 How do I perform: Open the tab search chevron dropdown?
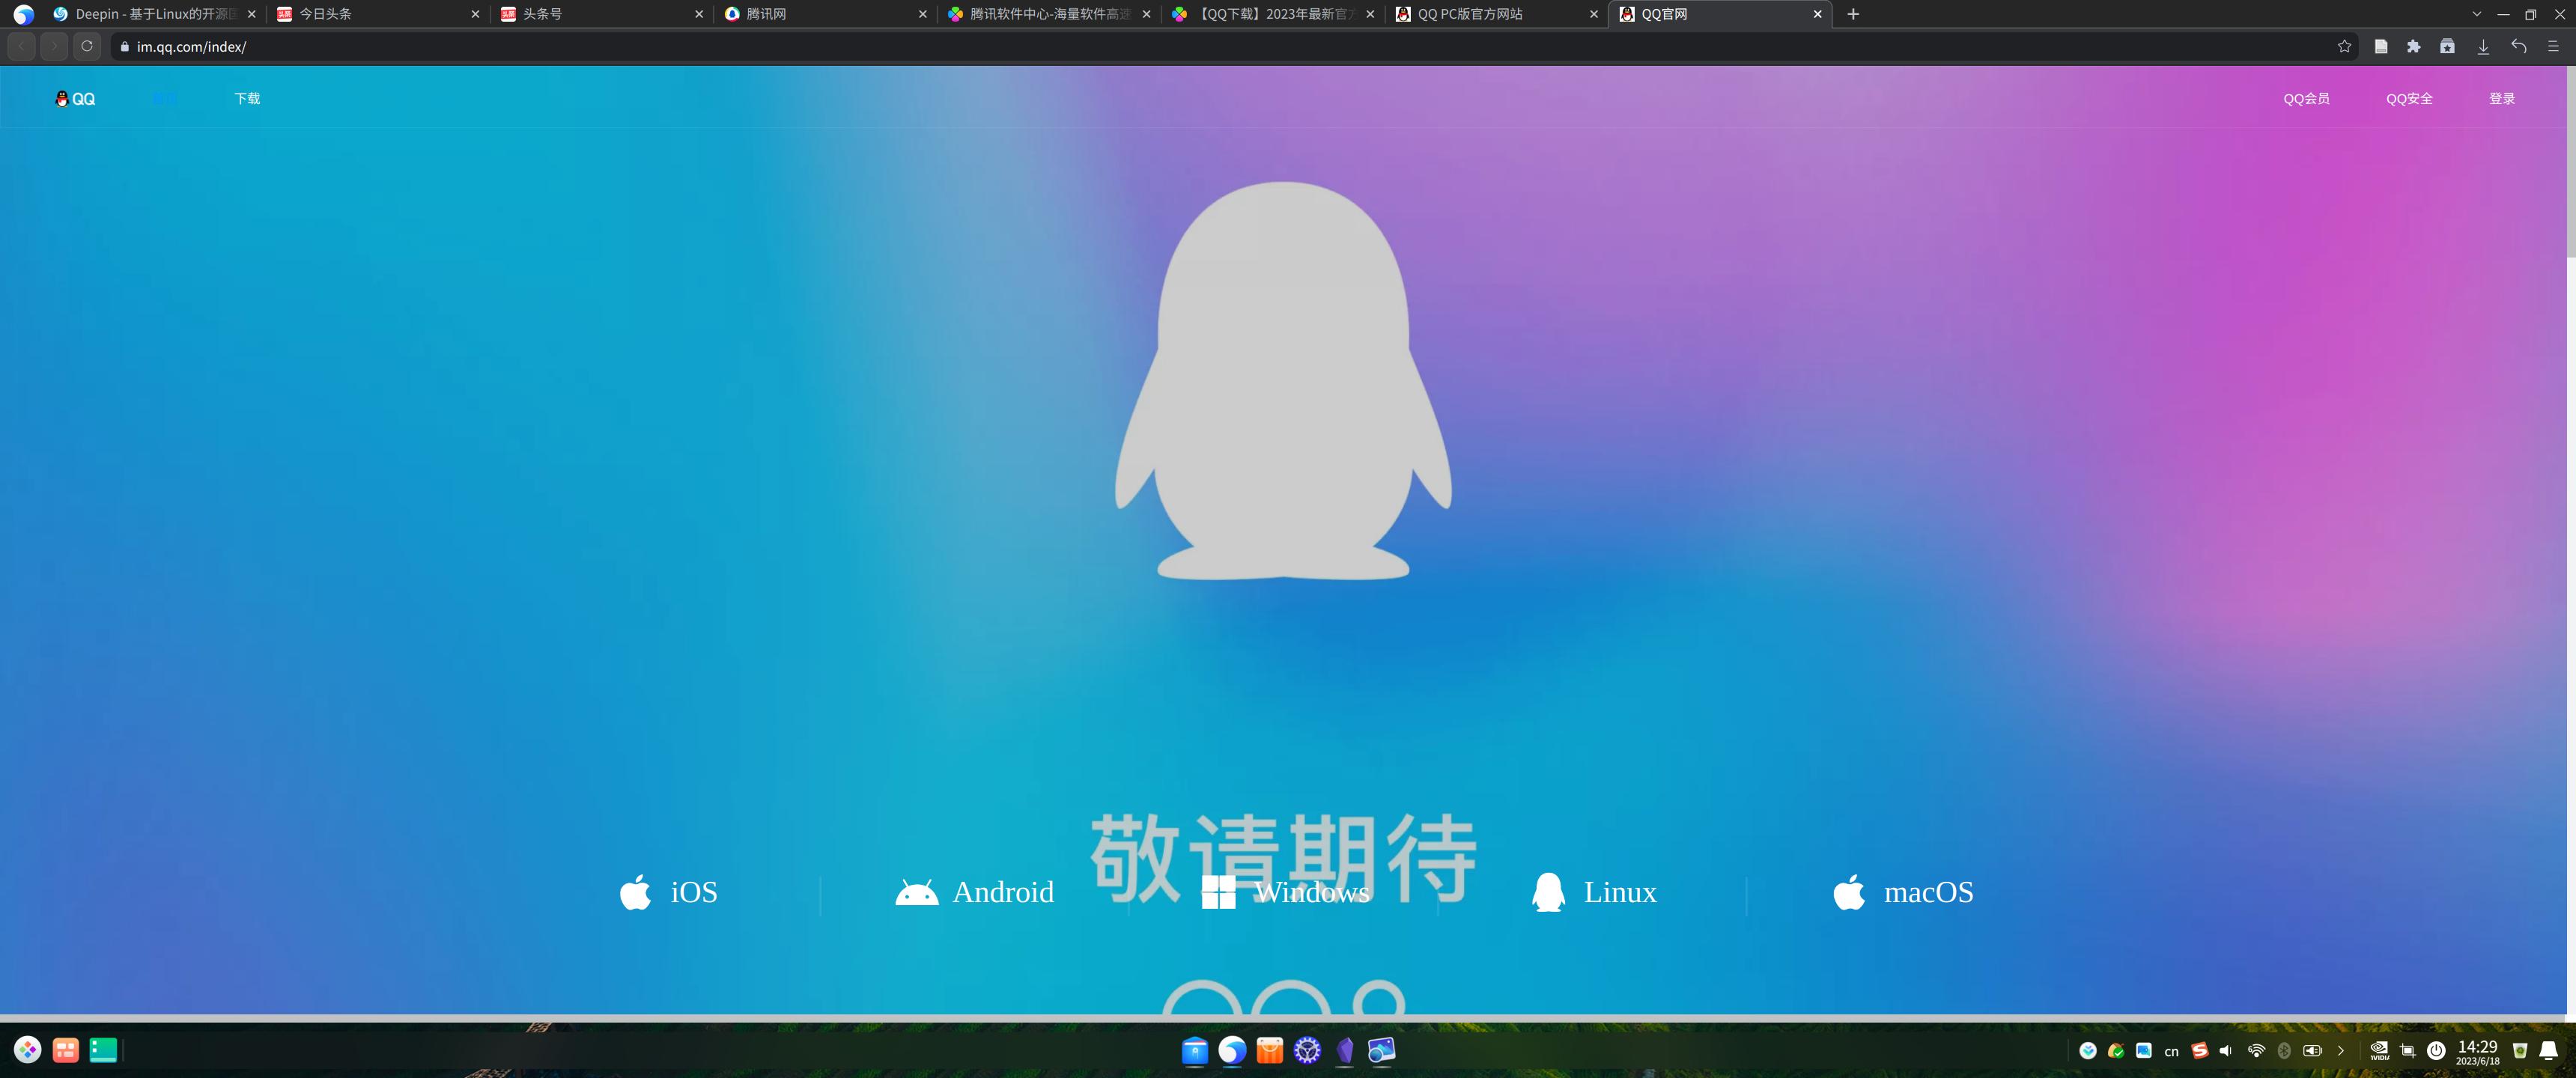tap(2476, 14)
